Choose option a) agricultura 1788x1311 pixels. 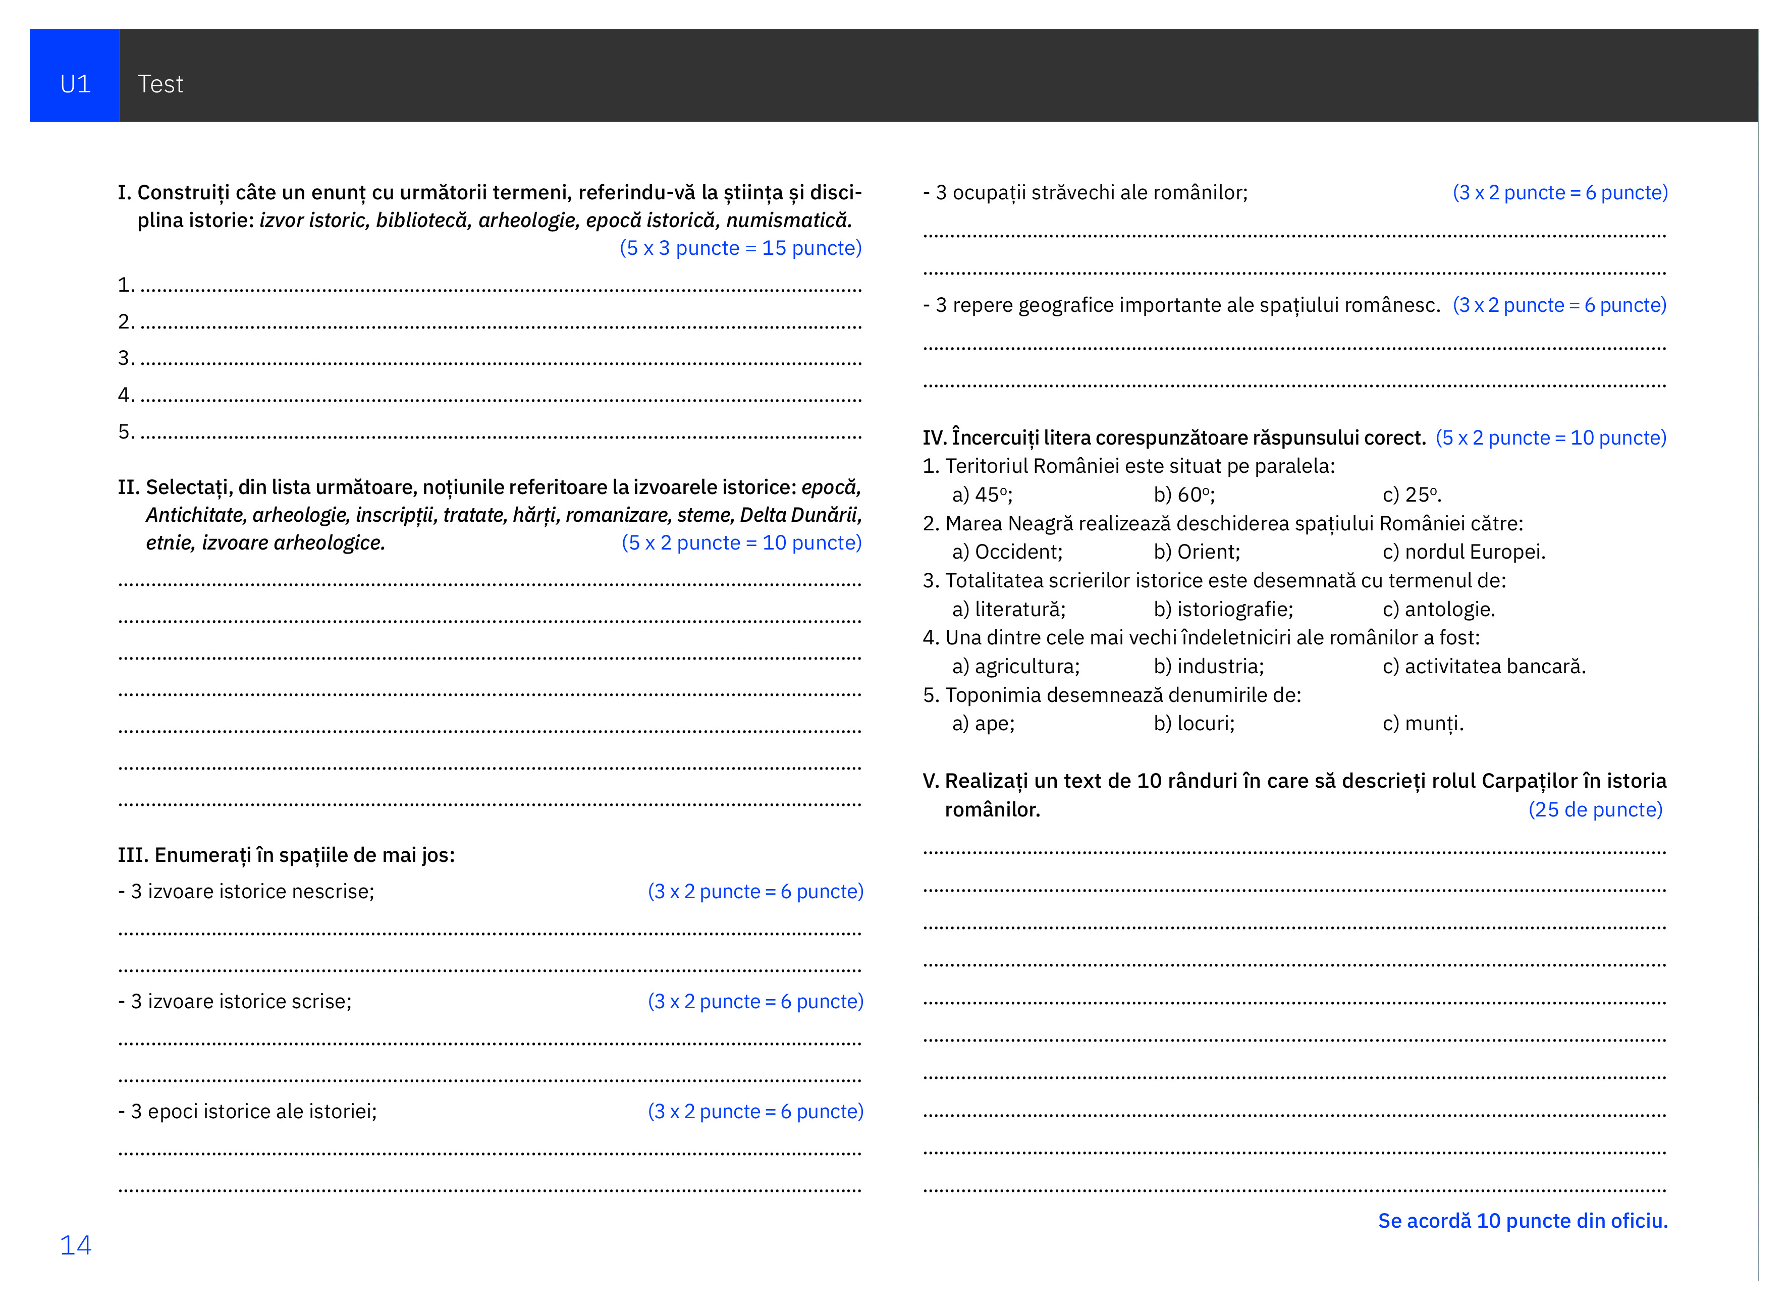[x=1016, y=667]
